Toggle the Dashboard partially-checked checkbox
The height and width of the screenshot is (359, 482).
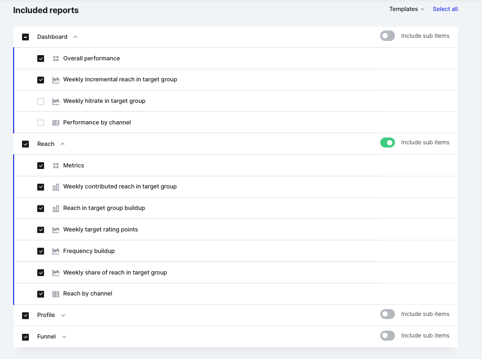click(26, 37)
